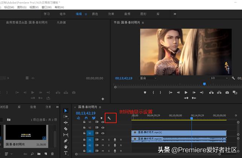
Task: Open the 信息 tab in Project panel
Action: click(33, 107)
